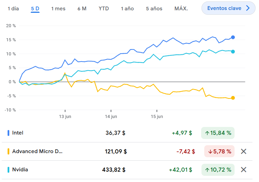
Task: Click the AMD 5,78 % down badge
Action: coord(219,151)
